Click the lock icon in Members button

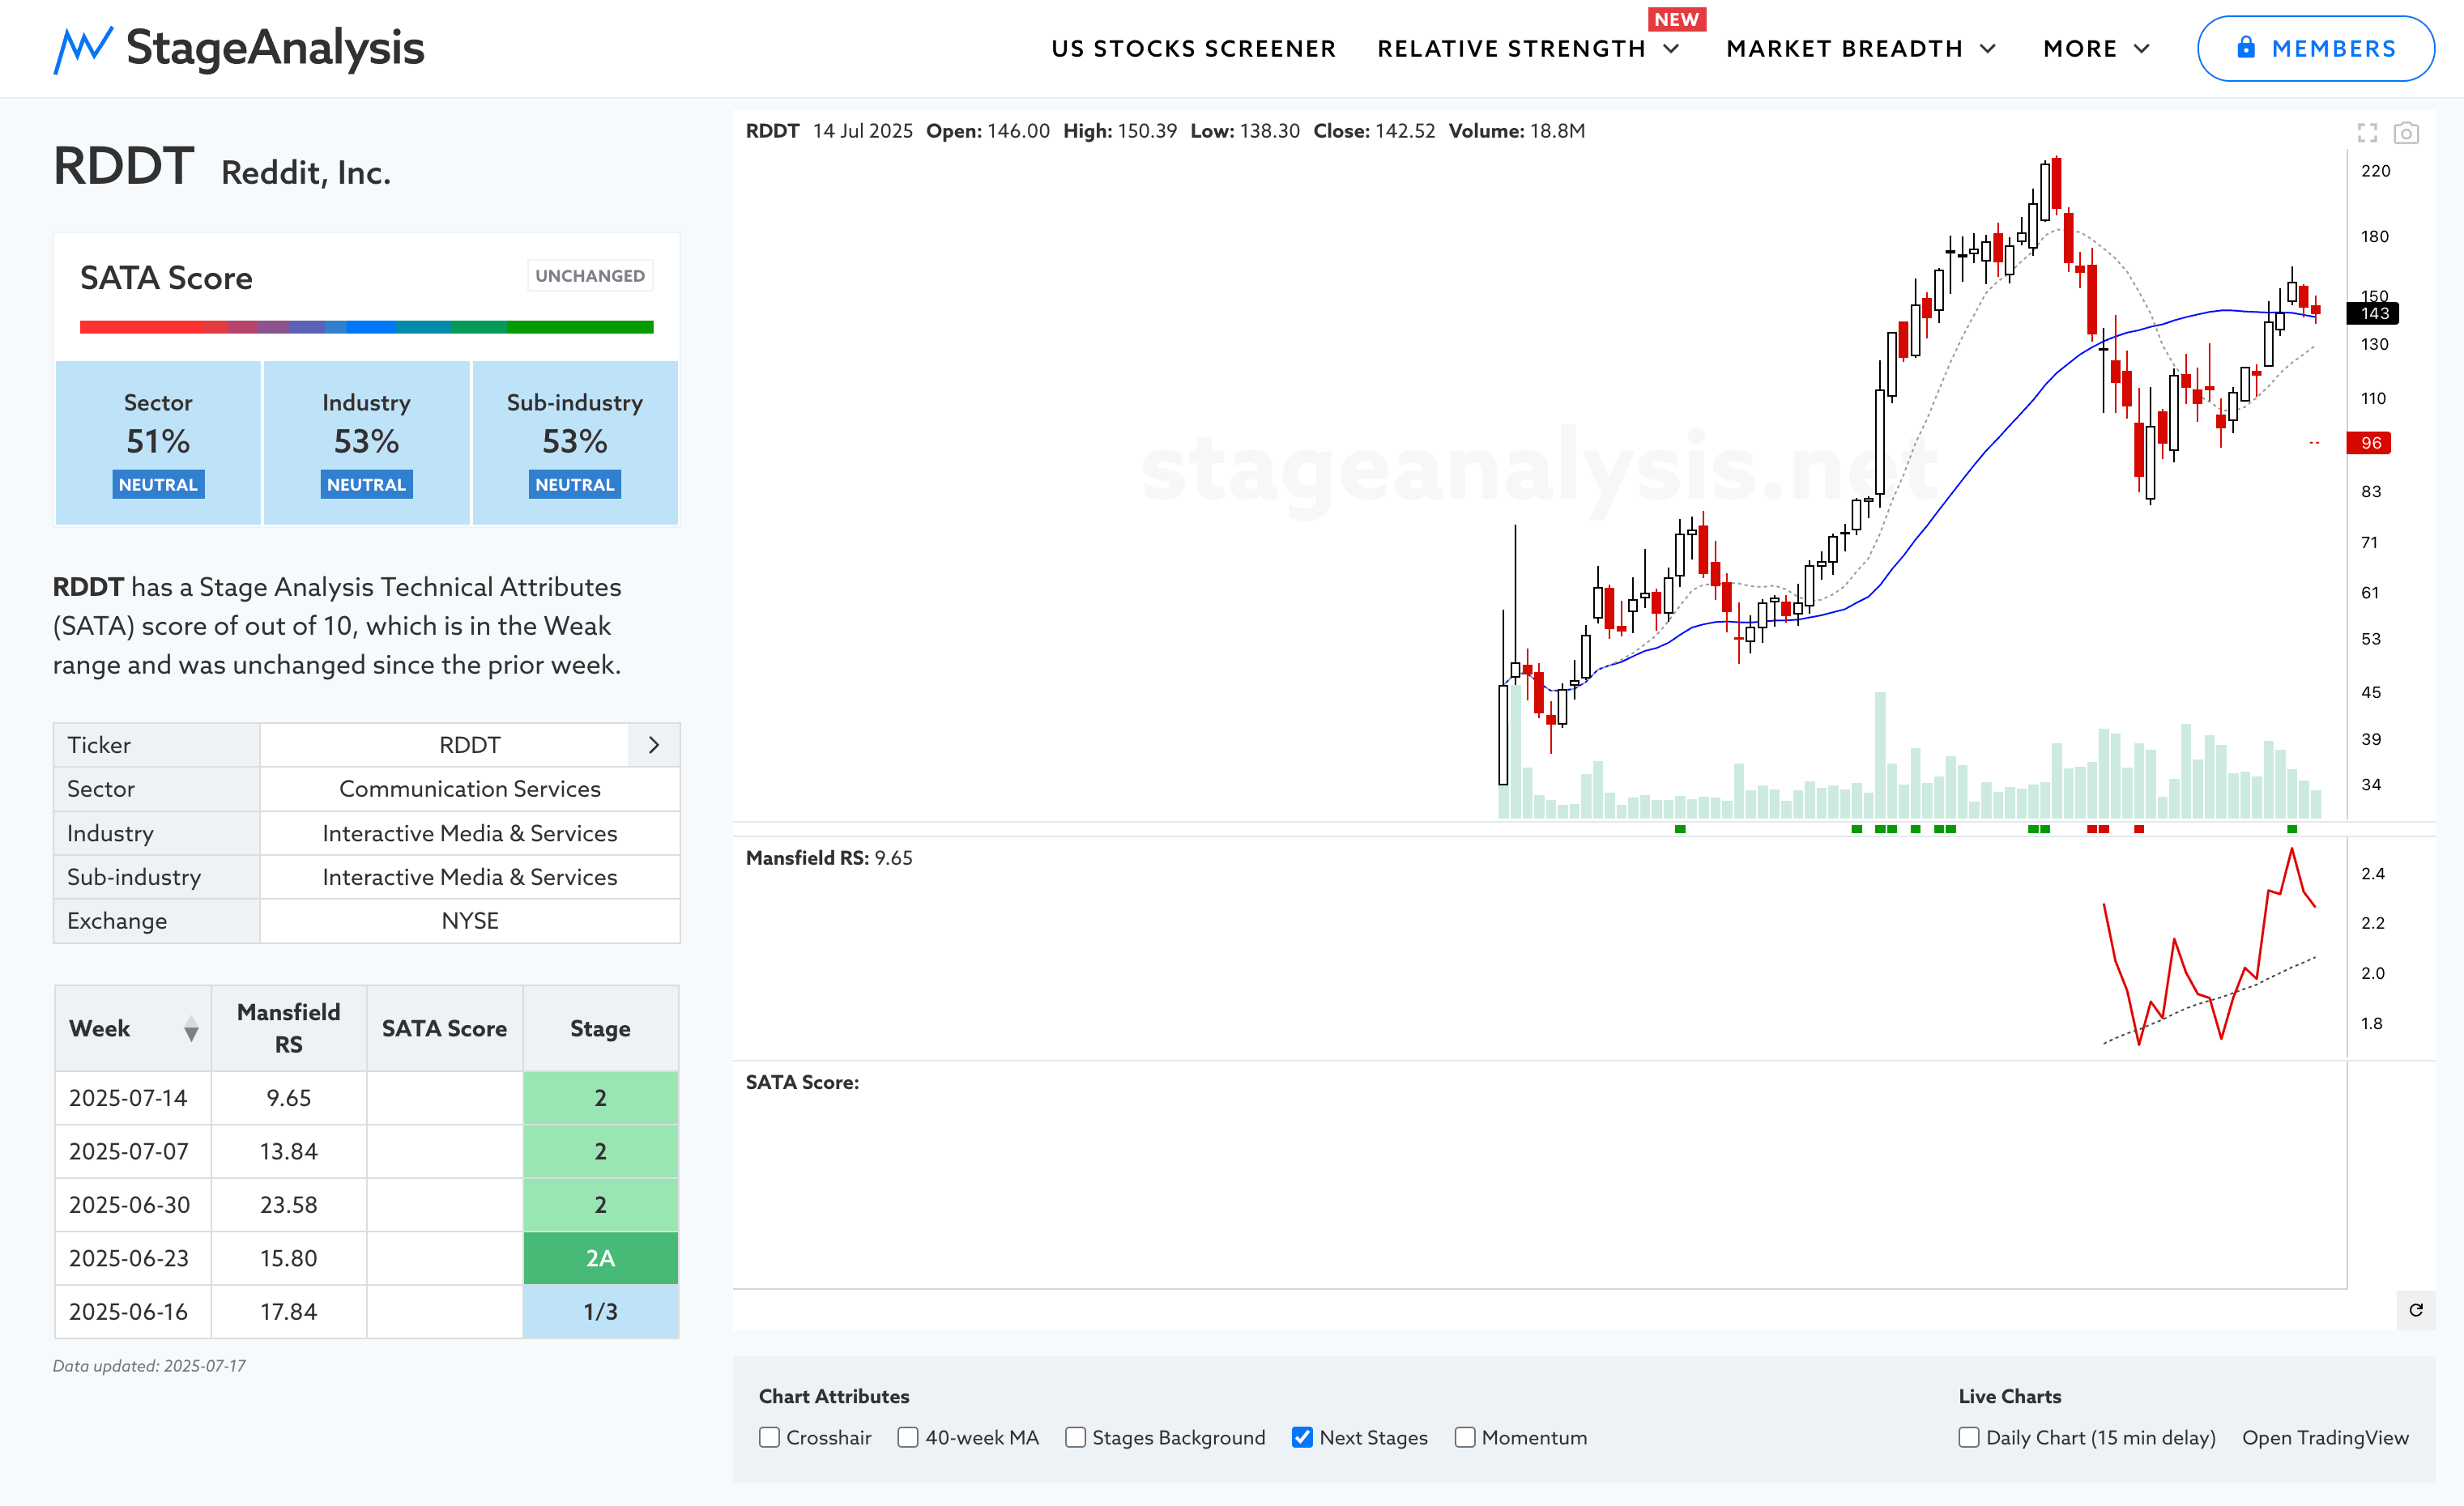pos(2246,47)
